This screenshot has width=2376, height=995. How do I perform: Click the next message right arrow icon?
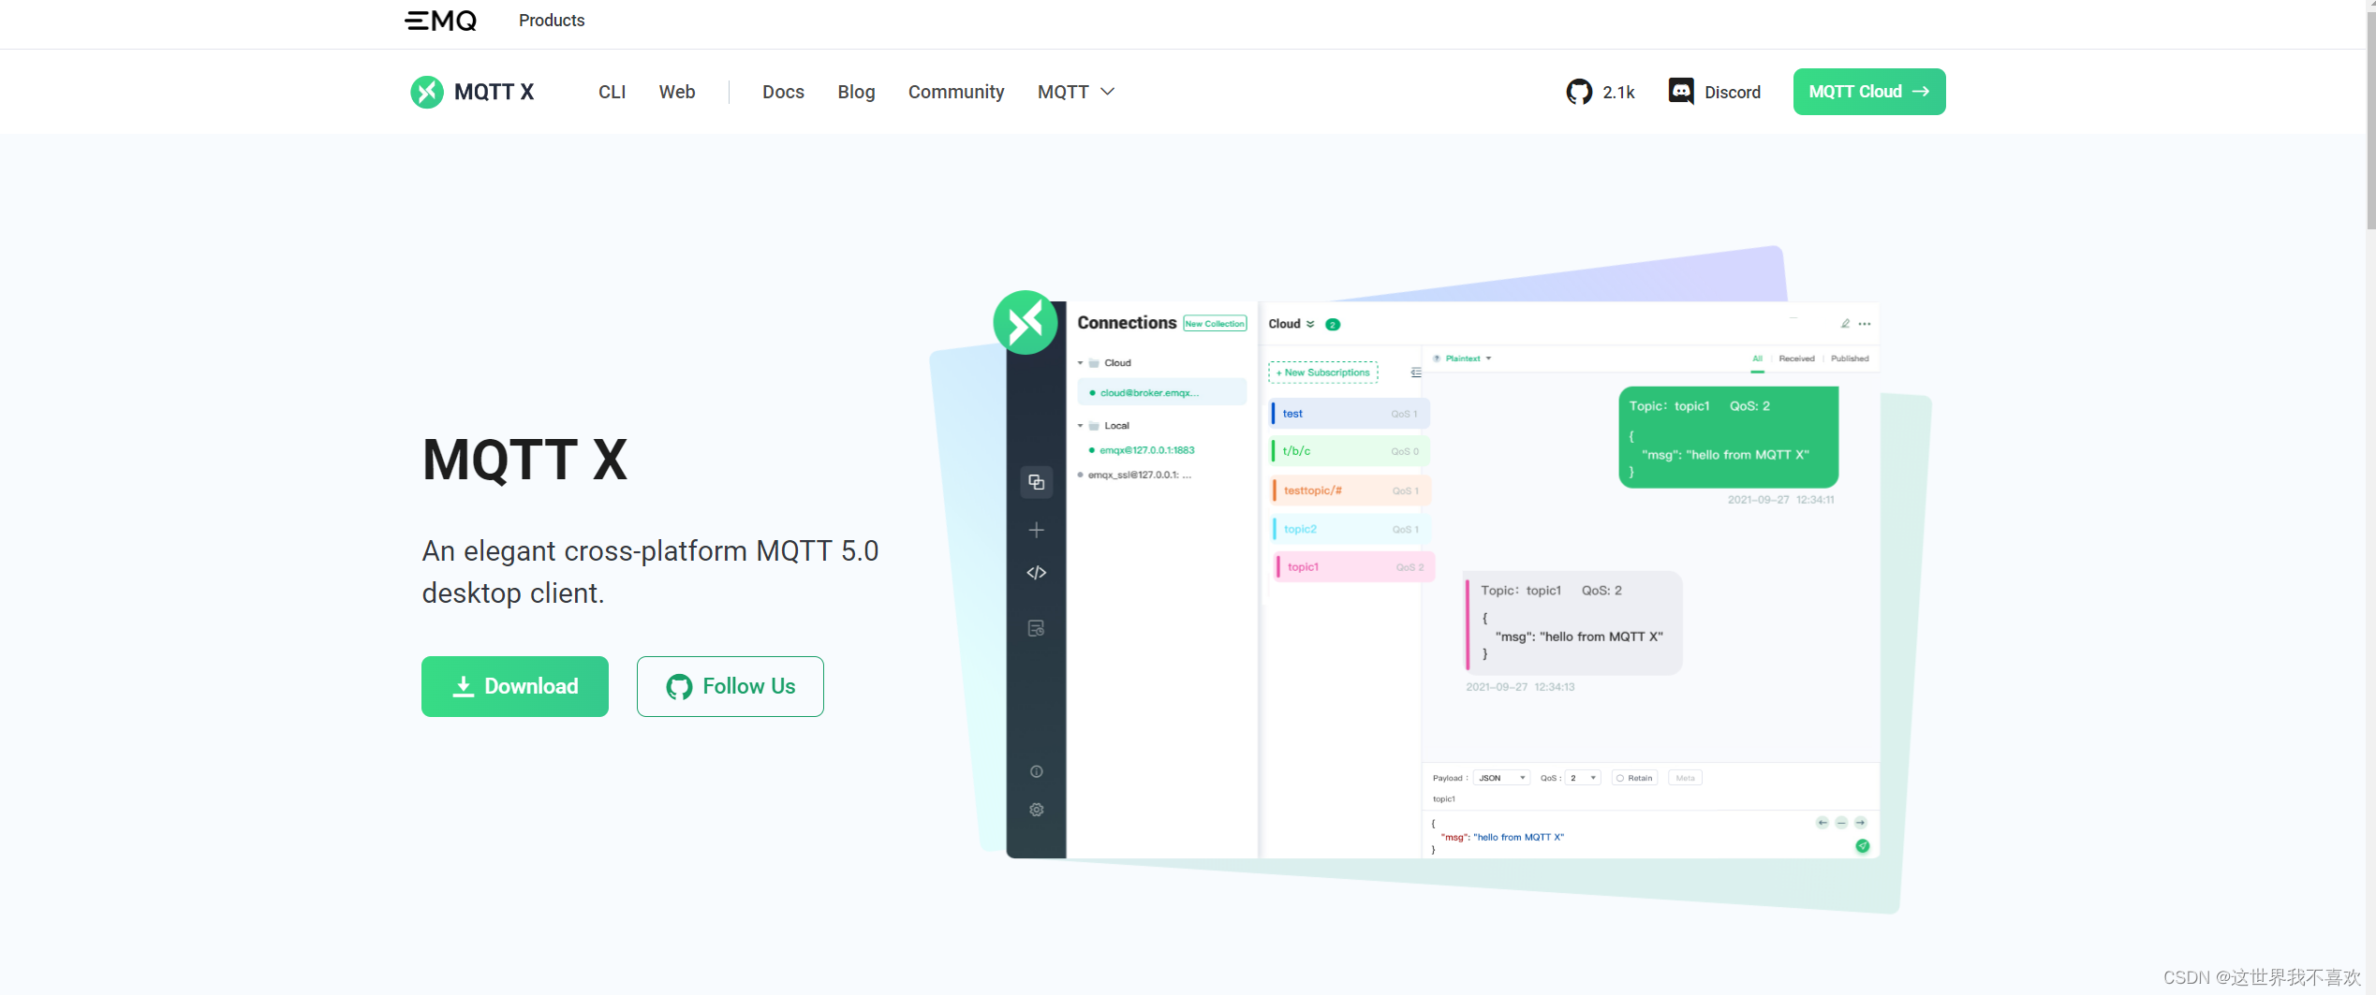[1861, 823]
